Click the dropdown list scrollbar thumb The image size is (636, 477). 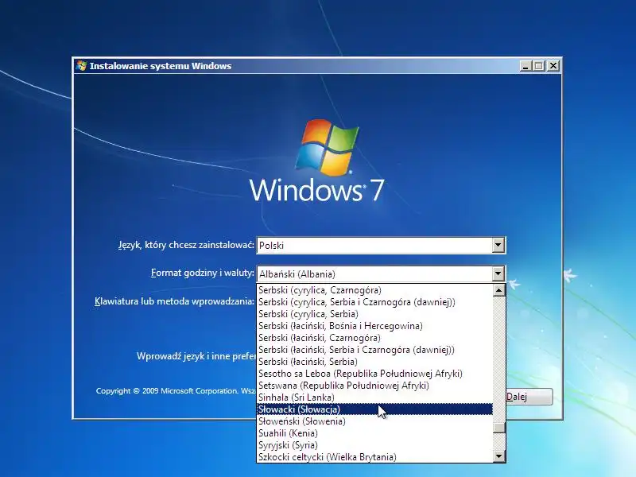point(499,428)
